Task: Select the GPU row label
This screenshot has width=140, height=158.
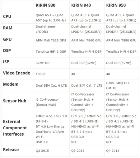Action: pos(7,39)
